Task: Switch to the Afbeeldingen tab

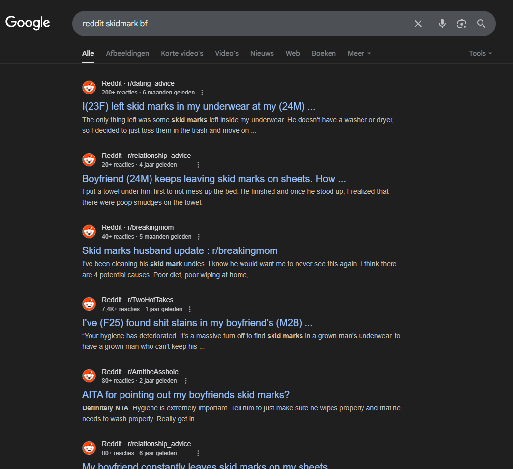Action: pyautogui.click(x=127, y=53)
